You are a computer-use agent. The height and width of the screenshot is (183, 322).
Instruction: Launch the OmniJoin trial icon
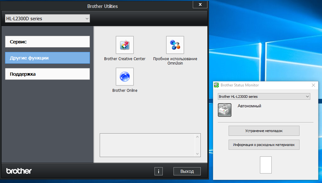pyautogui.click(x=175, y=45)
